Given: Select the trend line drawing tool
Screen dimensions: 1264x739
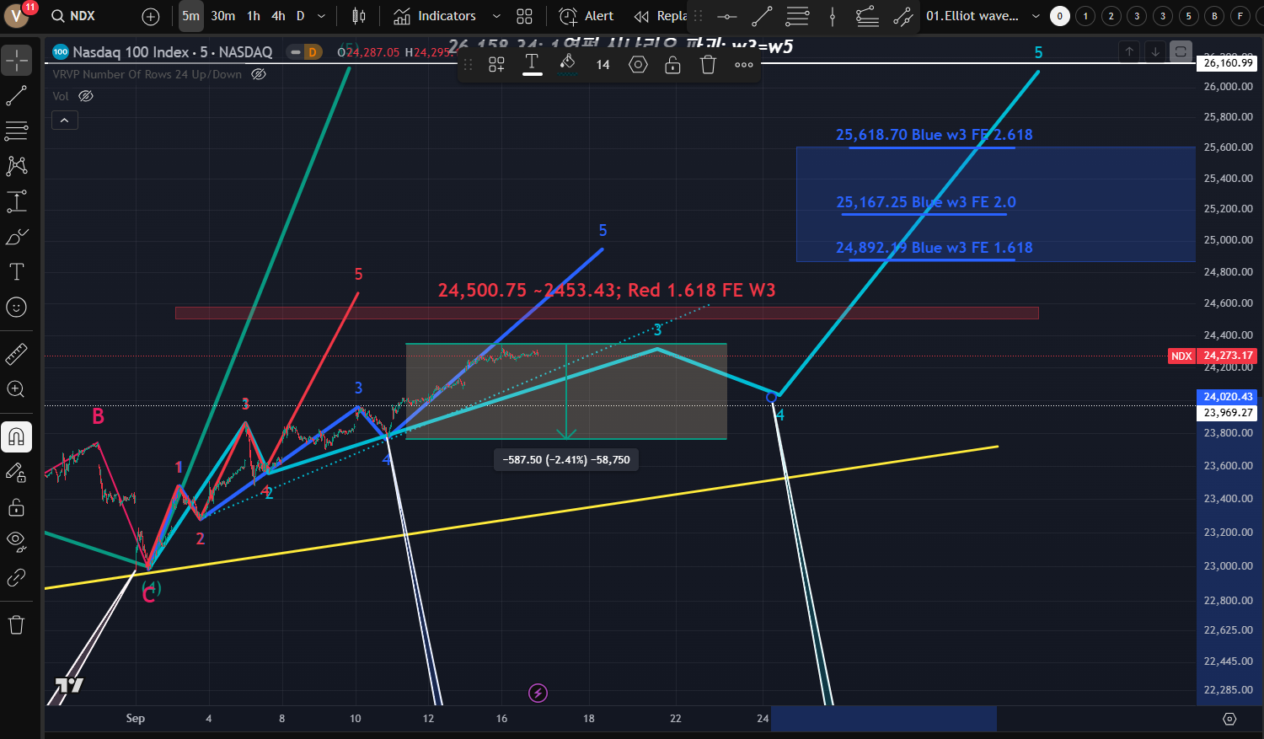Looking at the screenshot, I should coord(16,96).
